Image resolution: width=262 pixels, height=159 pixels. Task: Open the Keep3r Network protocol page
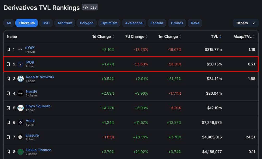(40, 77)
